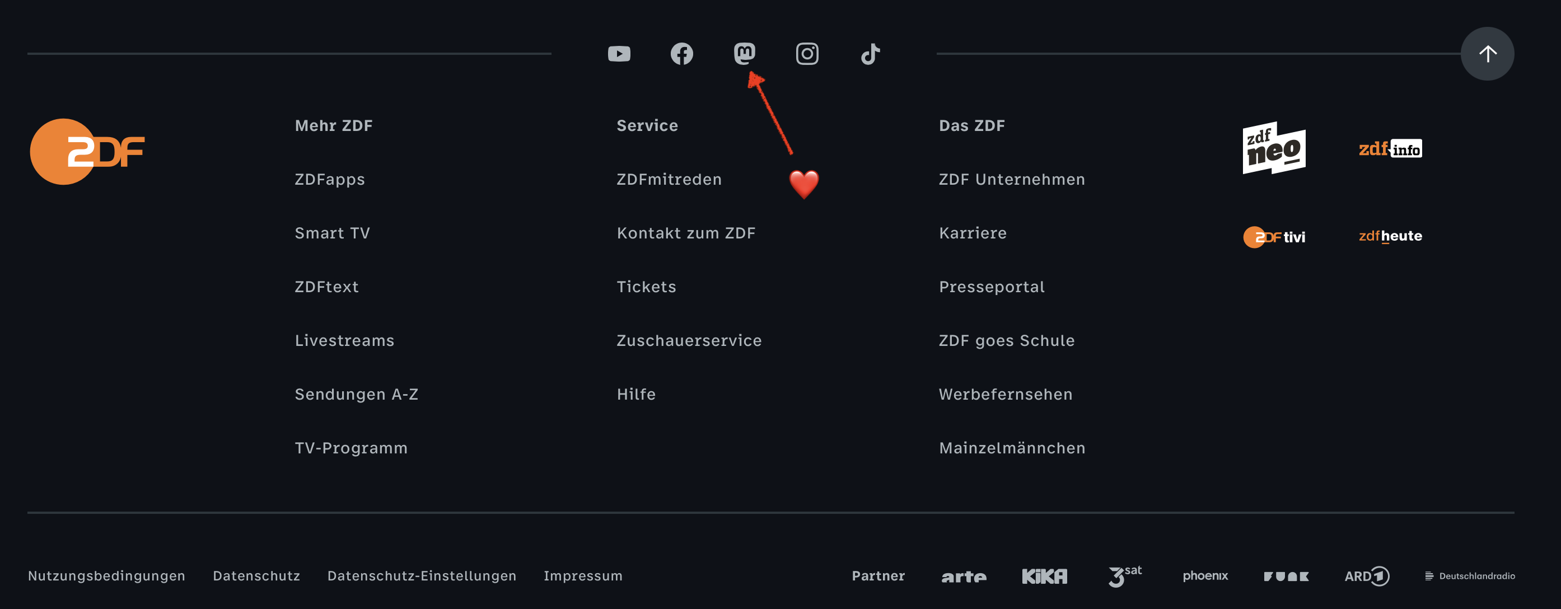Click the orange ZDF logo
This screenshot has width=1561, height=609.
(87, 152)
